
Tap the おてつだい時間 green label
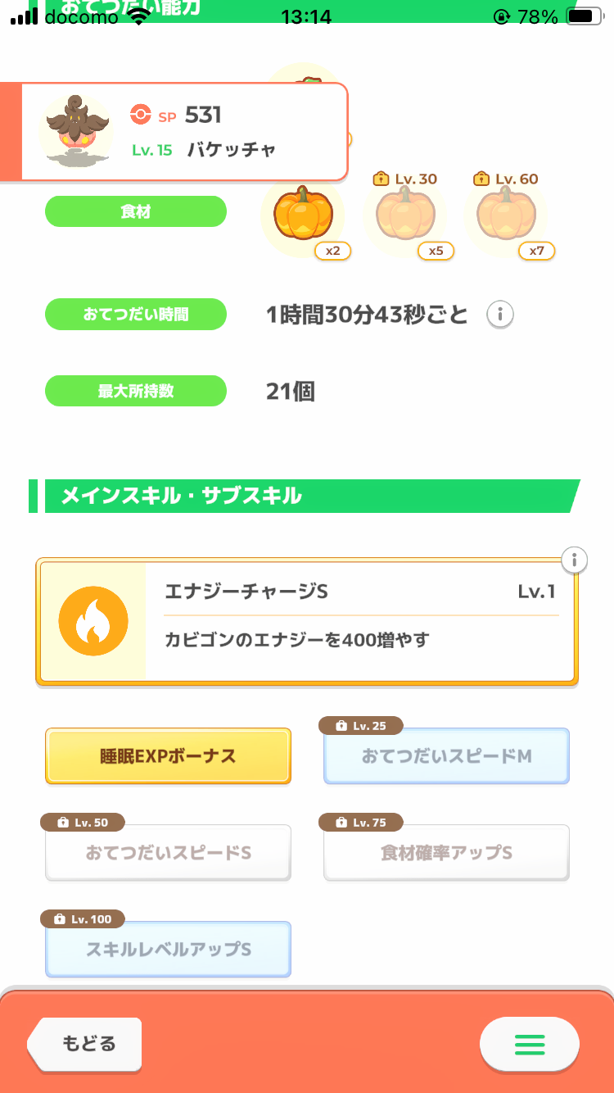coord(135,314)
